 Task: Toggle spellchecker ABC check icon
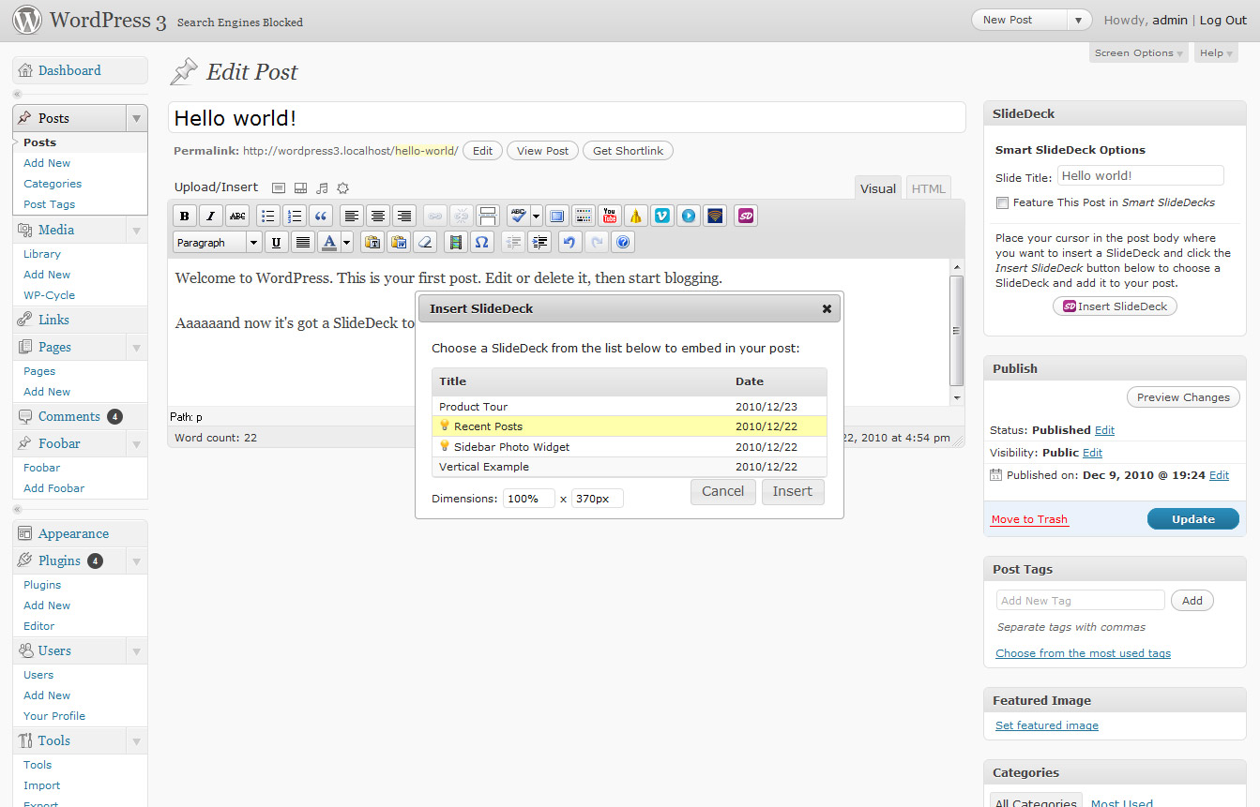[518, 216]
